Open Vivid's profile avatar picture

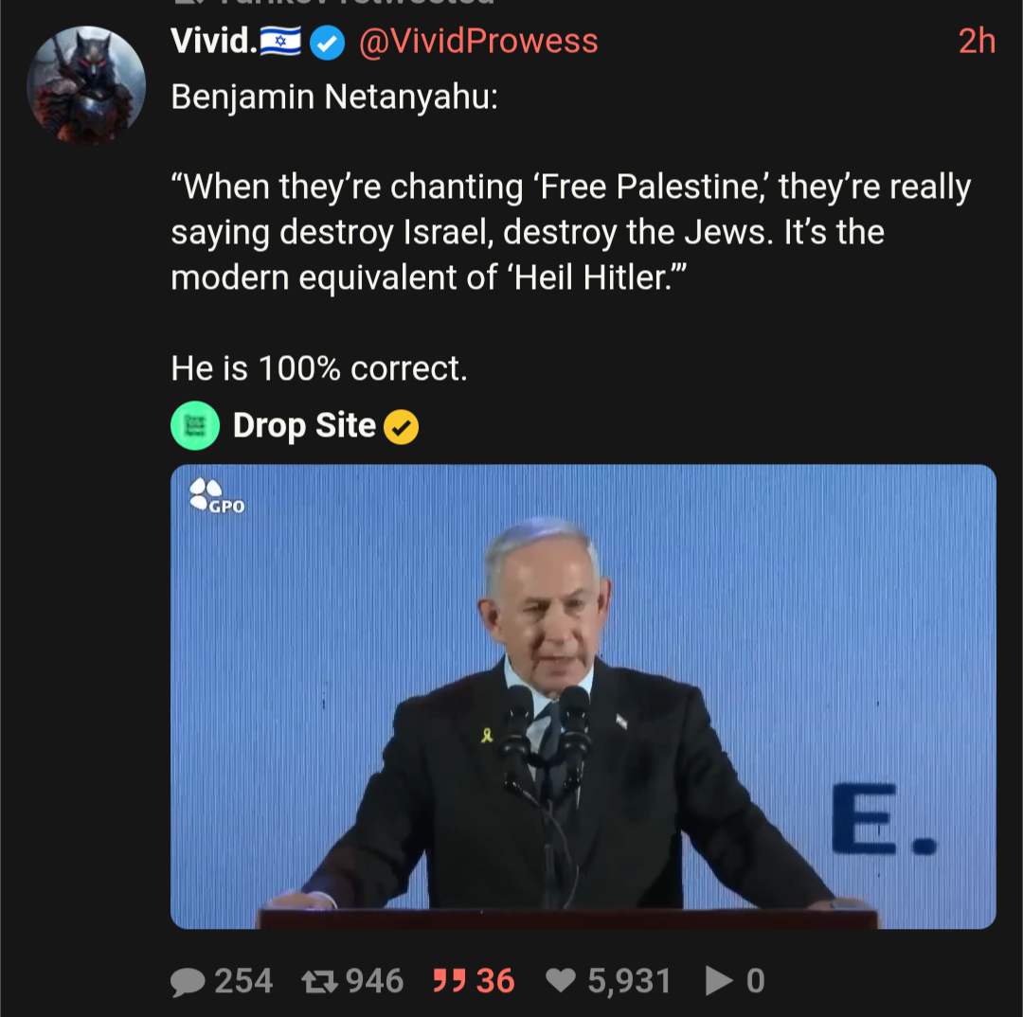pyautogui.click(x=86, y=85)
